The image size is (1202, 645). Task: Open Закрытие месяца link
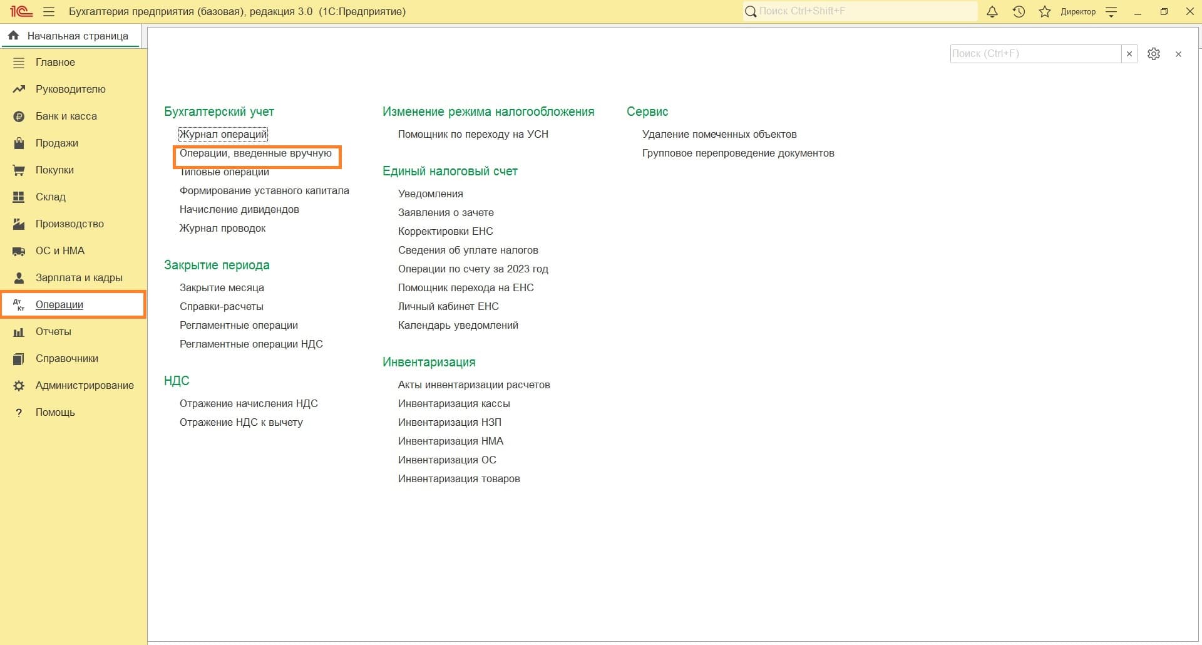pyautogui.click(x=222, y=287)
